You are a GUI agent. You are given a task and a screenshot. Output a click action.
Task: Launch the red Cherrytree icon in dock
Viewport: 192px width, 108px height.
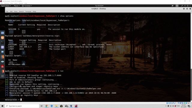(2, 67)
